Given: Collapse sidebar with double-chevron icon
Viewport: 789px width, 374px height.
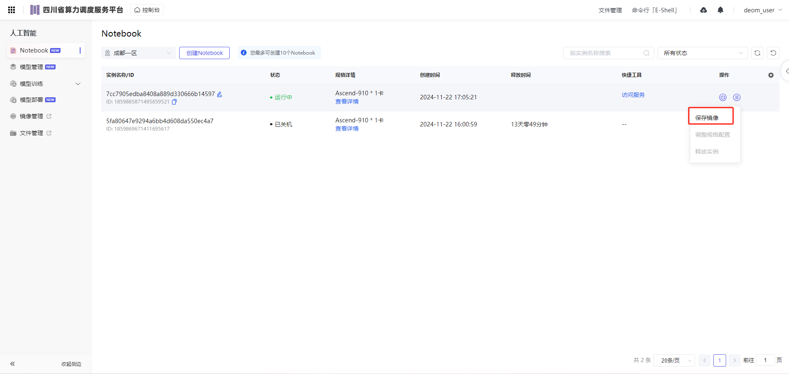Looking at the screenshot, I should (x=12, y=364).
